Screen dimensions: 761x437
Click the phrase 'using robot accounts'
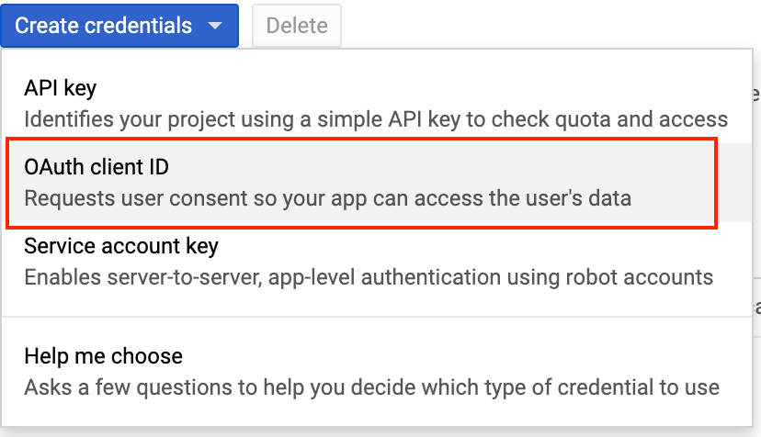pyautogui.click(x=612, y=277)
